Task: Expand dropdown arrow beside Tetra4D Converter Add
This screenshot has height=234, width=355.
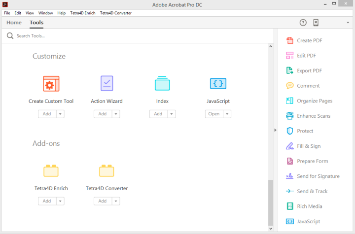Action: tap(116, 201)
